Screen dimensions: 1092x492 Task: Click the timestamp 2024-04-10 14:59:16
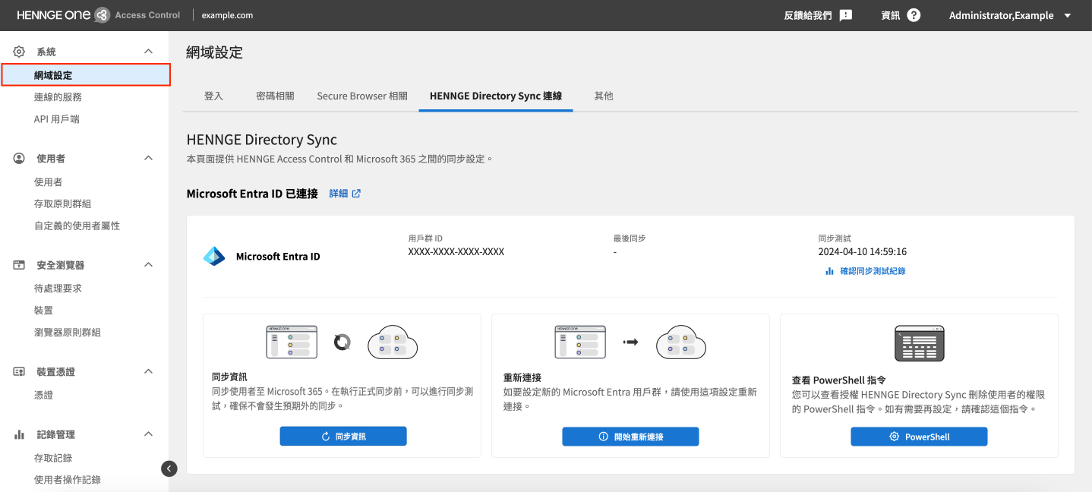(862, 251)
